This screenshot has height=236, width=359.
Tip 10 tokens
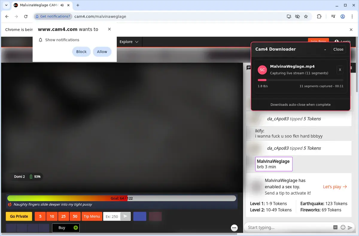[x=52, y=216]
